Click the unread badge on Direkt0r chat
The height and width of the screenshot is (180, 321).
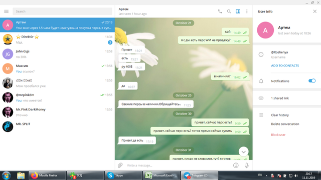pos(110,42)
